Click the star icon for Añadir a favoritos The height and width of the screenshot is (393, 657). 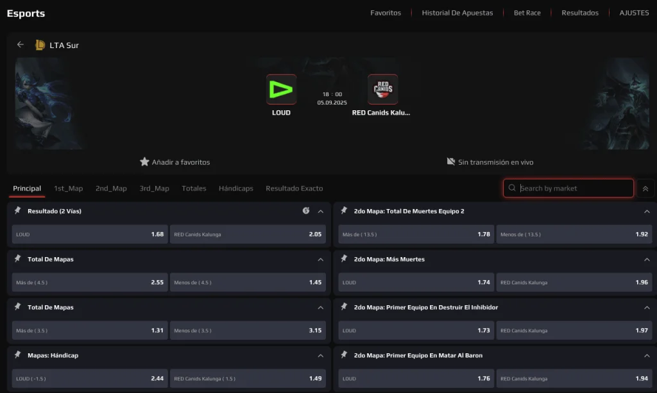pos(144,162)
